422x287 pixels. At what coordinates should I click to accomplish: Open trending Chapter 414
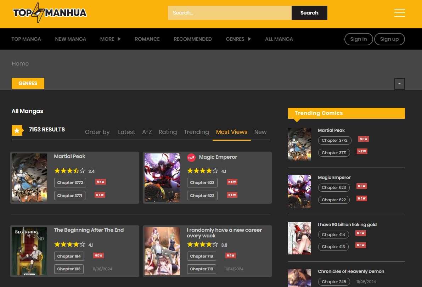click(x=333, y=235)
